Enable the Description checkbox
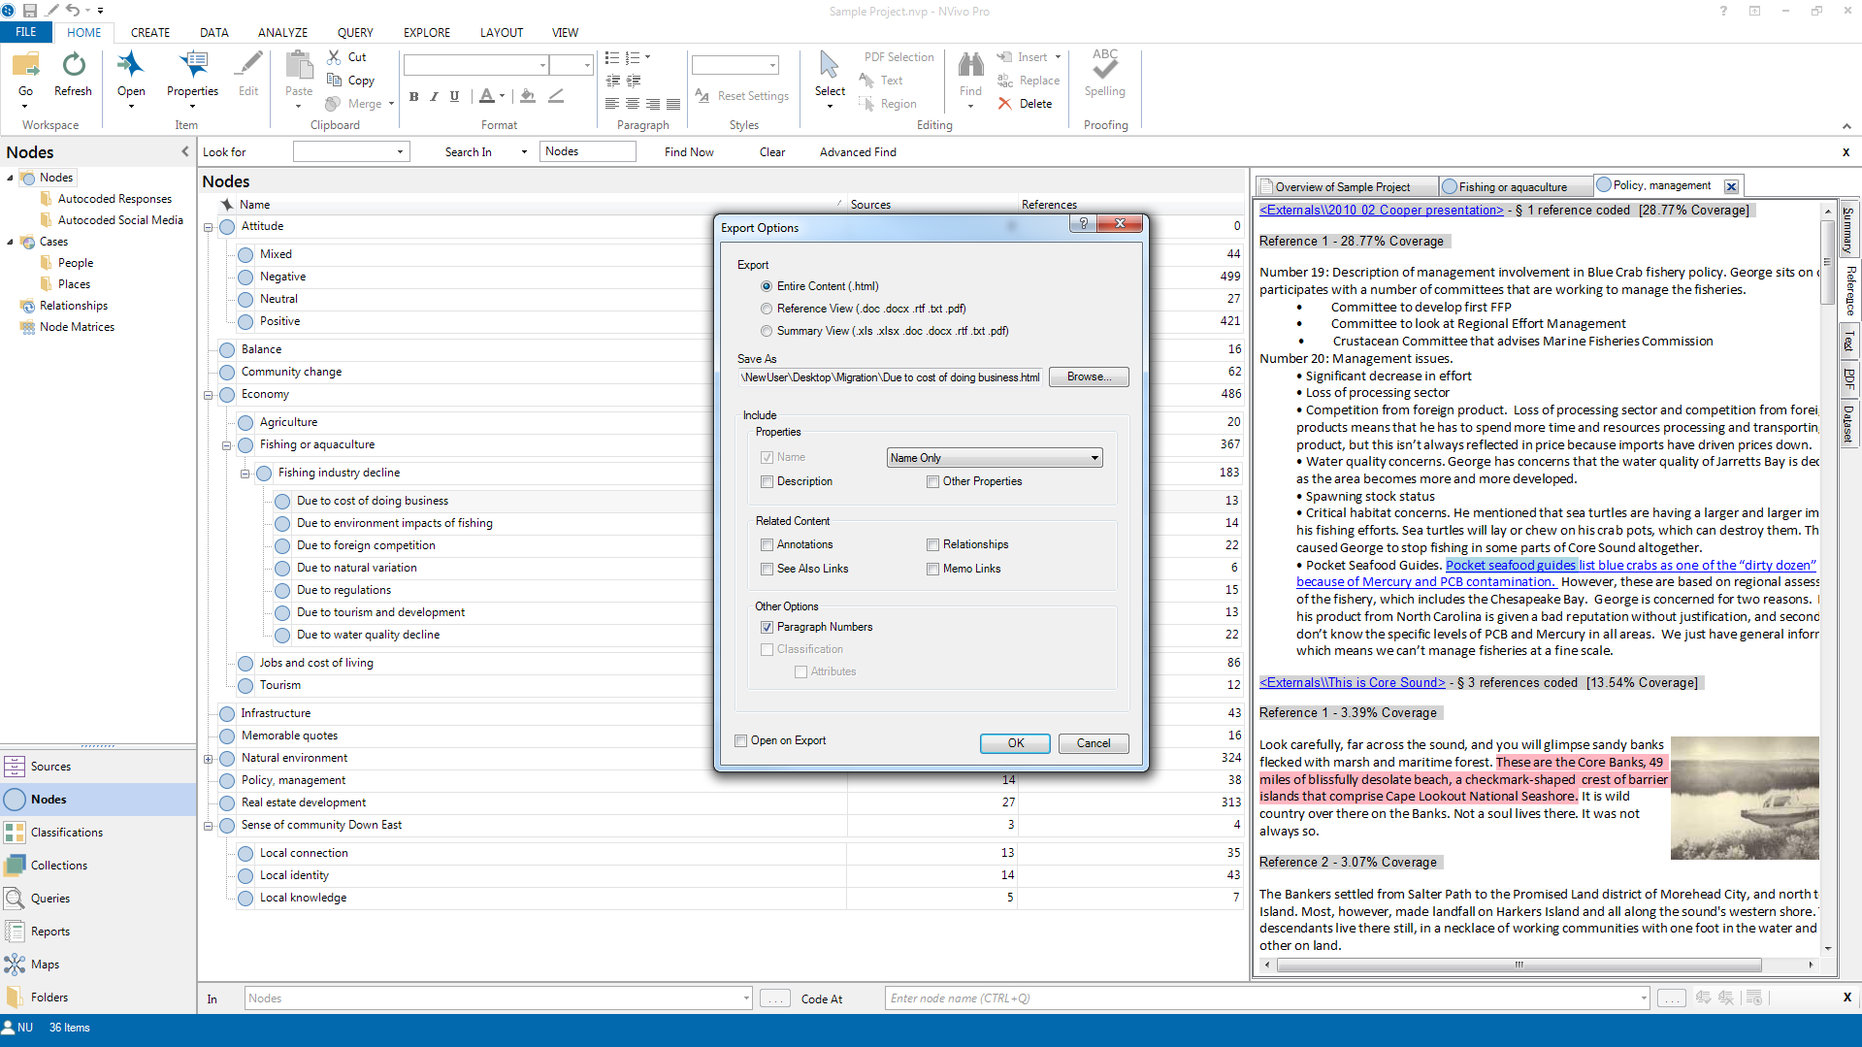The image size is (1862, 1047). pos(768,482)
